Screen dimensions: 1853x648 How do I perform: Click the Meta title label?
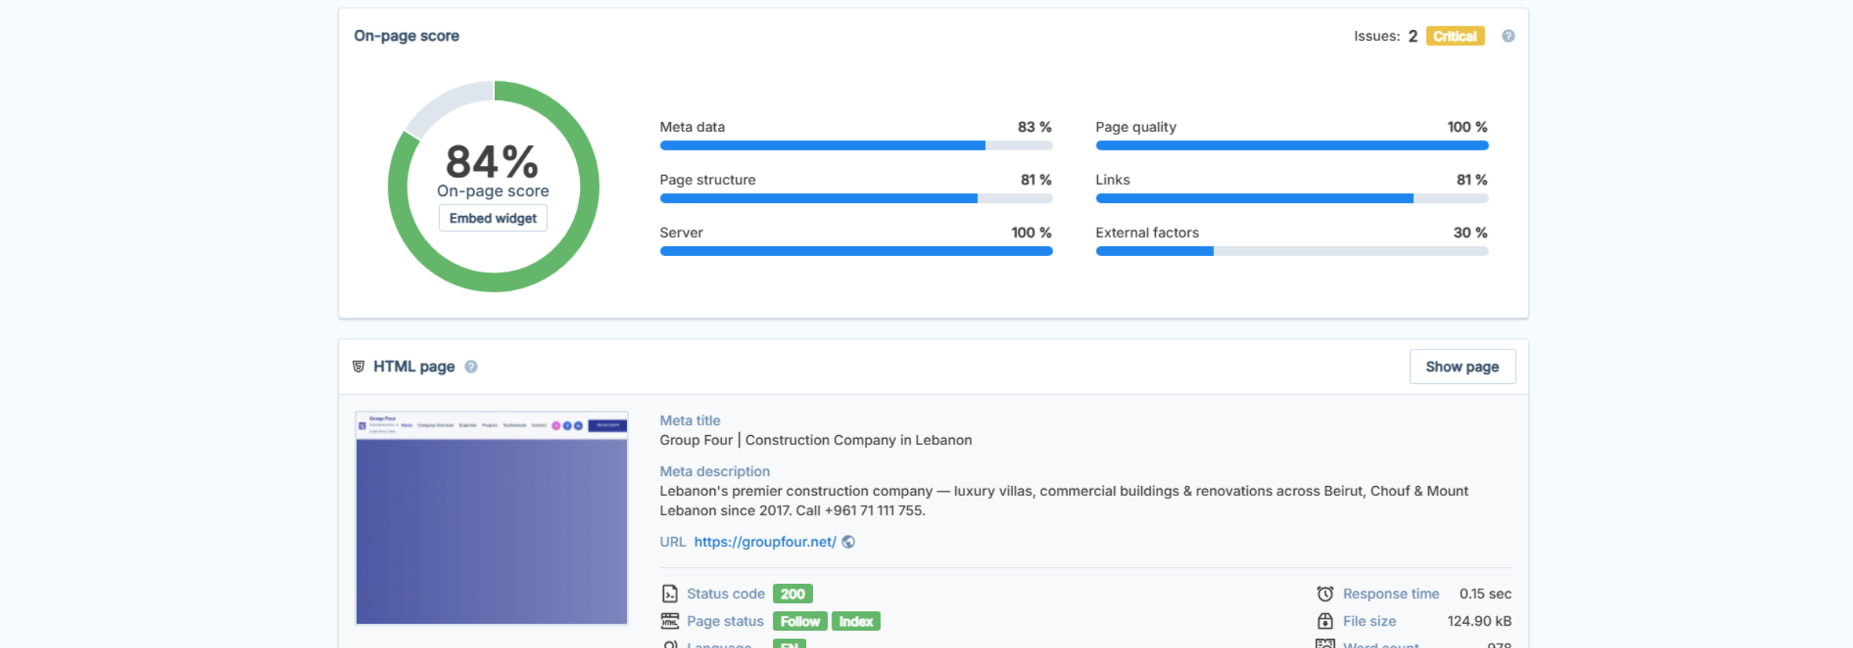[x=689, y=420]
